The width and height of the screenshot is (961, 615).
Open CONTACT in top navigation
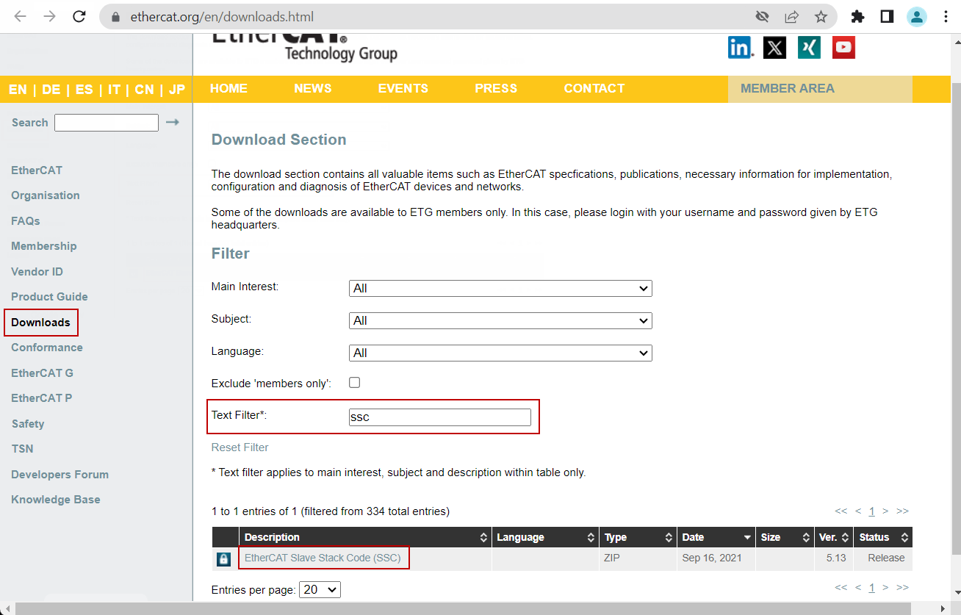594,88
